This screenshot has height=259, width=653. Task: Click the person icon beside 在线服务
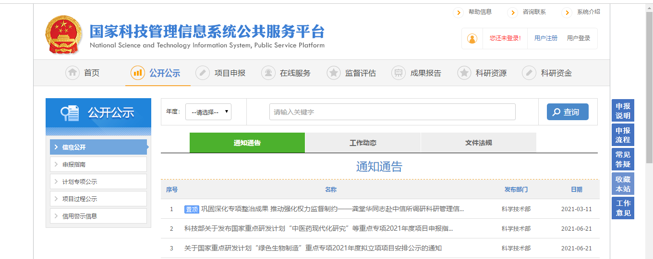point(268,73)
